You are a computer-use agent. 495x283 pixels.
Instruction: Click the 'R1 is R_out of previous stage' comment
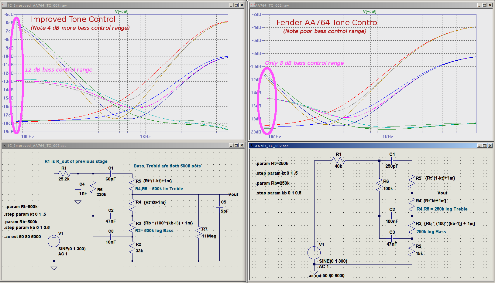pos(76,161)
